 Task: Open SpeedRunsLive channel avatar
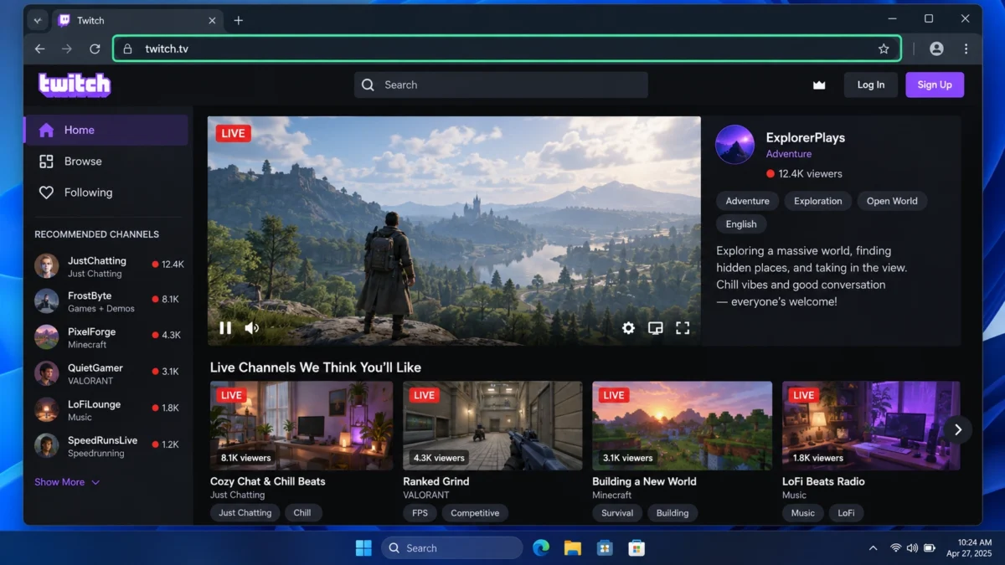[x=46, y=446]
